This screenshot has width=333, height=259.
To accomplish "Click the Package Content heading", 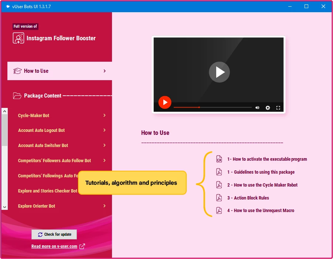I will click(43, 96).
